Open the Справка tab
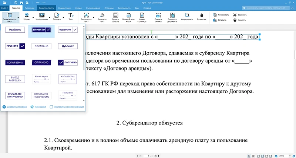Viewport: 296px width, 158px height. coord(147,8)
